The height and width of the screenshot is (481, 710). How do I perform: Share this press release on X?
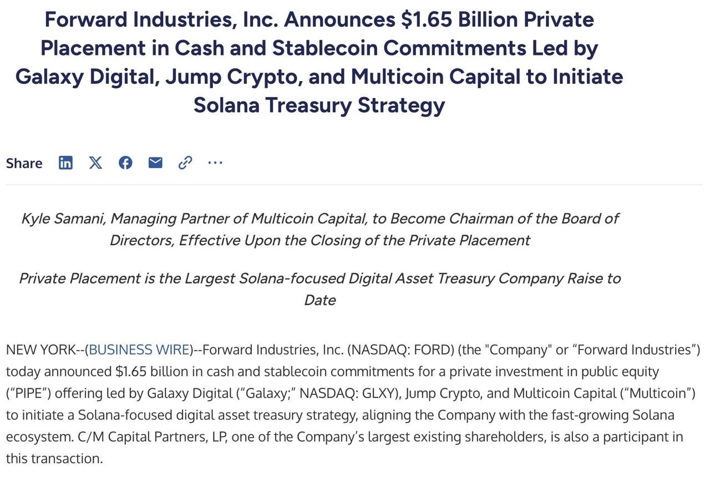click(95, 163)
